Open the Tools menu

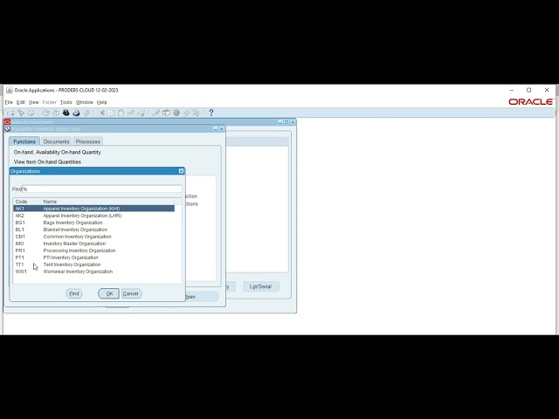(66, 102)
